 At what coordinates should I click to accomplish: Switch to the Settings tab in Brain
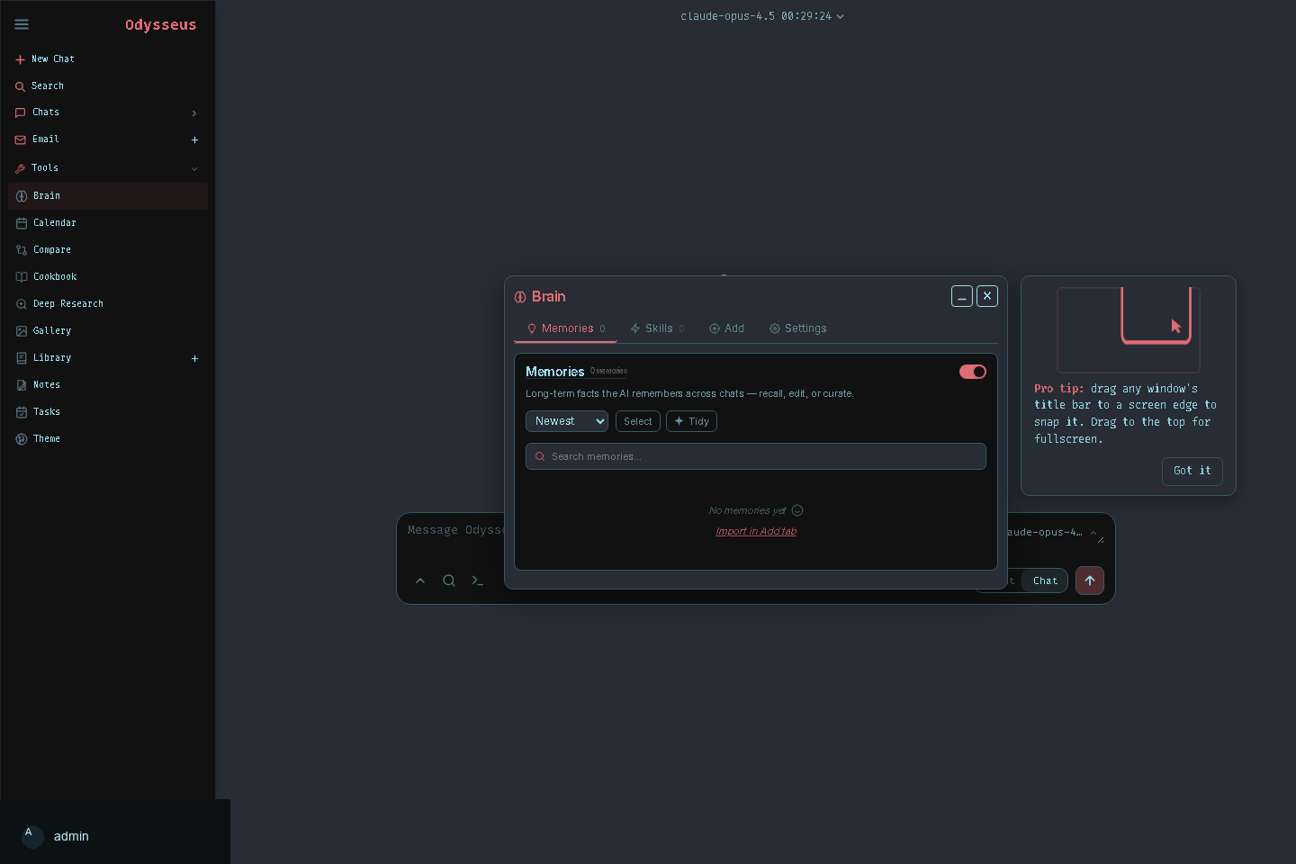click(797, 328)
